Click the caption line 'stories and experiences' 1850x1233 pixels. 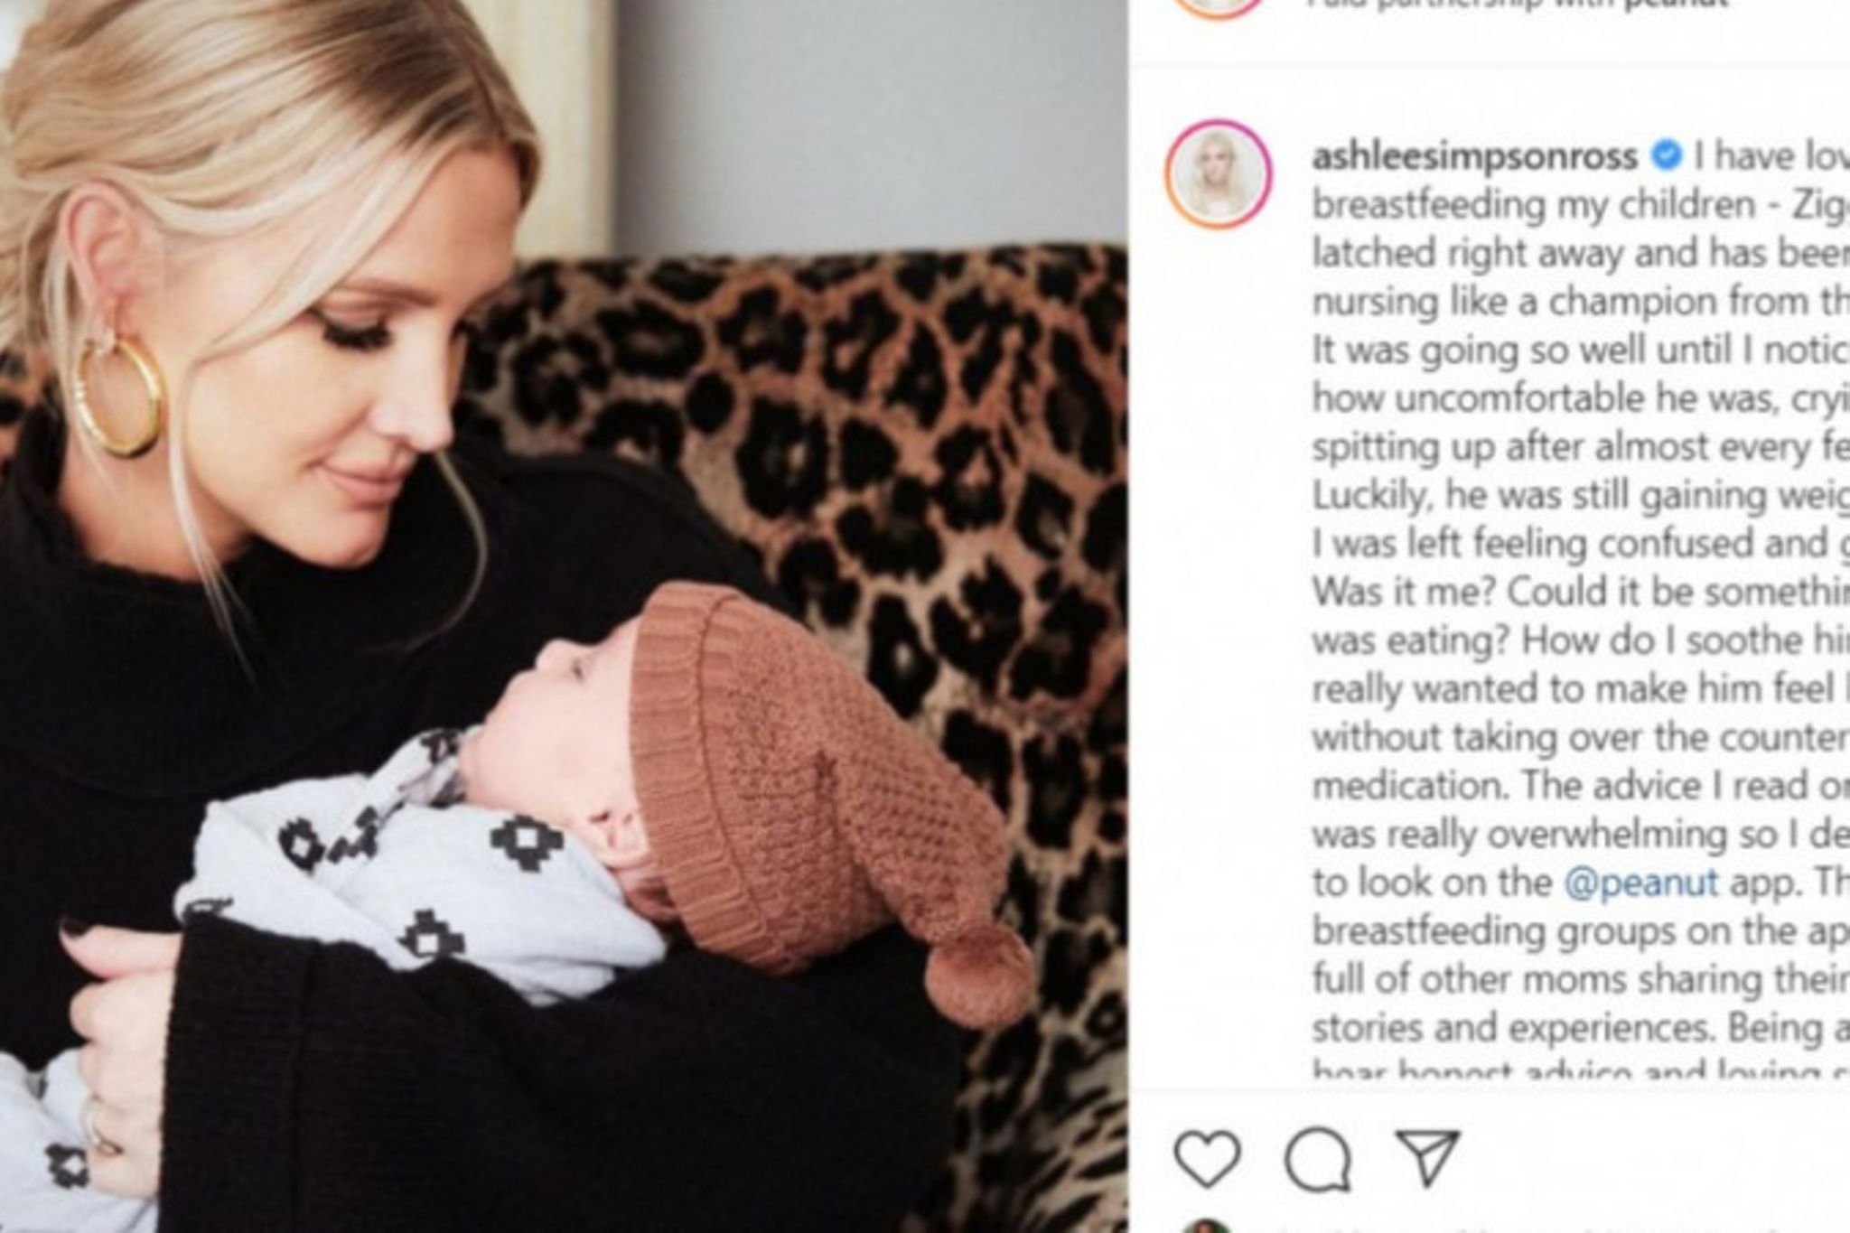coord(1581,1027)
